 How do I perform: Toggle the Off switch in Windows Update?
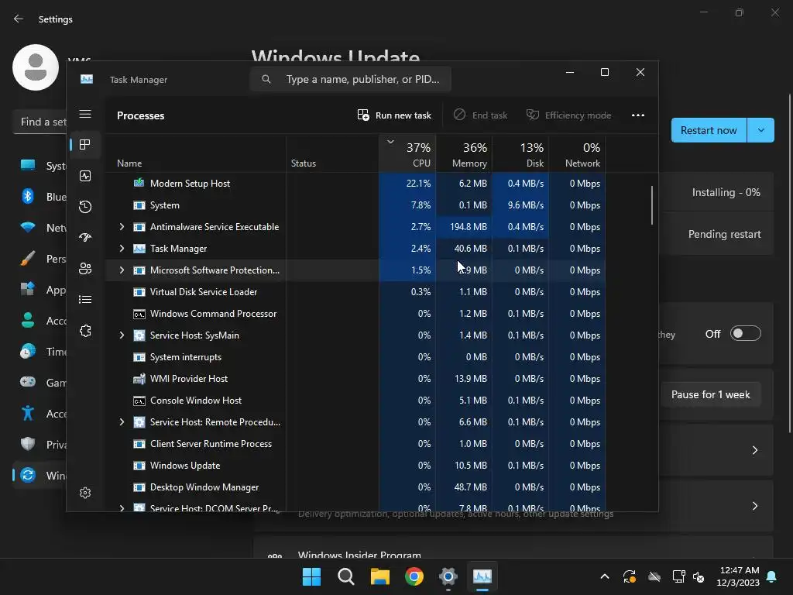point(746,333)
